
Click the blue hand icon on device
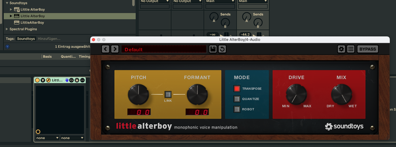[x=67, y=80]
